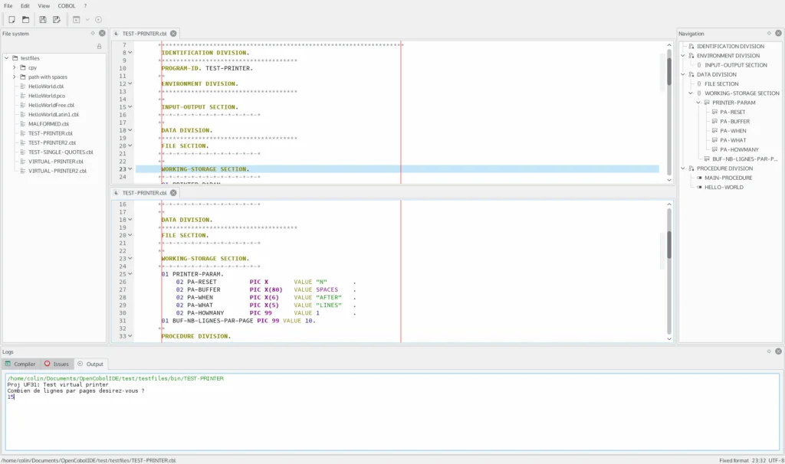The width and height of the screenshot is (785, 464).
Task: Close the File system panel
Action: click(x=102, y=33)
